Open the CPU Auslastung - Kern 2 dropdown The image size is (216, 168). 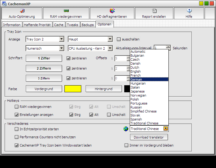pyautogui.click(x=110, y=48)
